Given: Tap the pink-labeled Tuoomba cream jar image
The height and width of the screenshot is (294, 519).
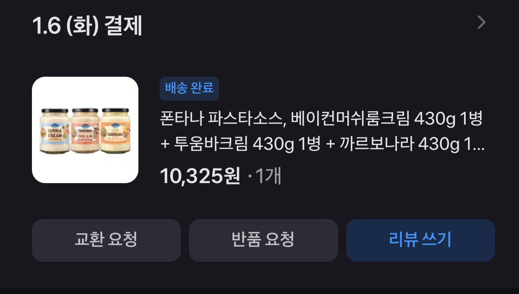Looking at the screenshot, I should point(85,131).
